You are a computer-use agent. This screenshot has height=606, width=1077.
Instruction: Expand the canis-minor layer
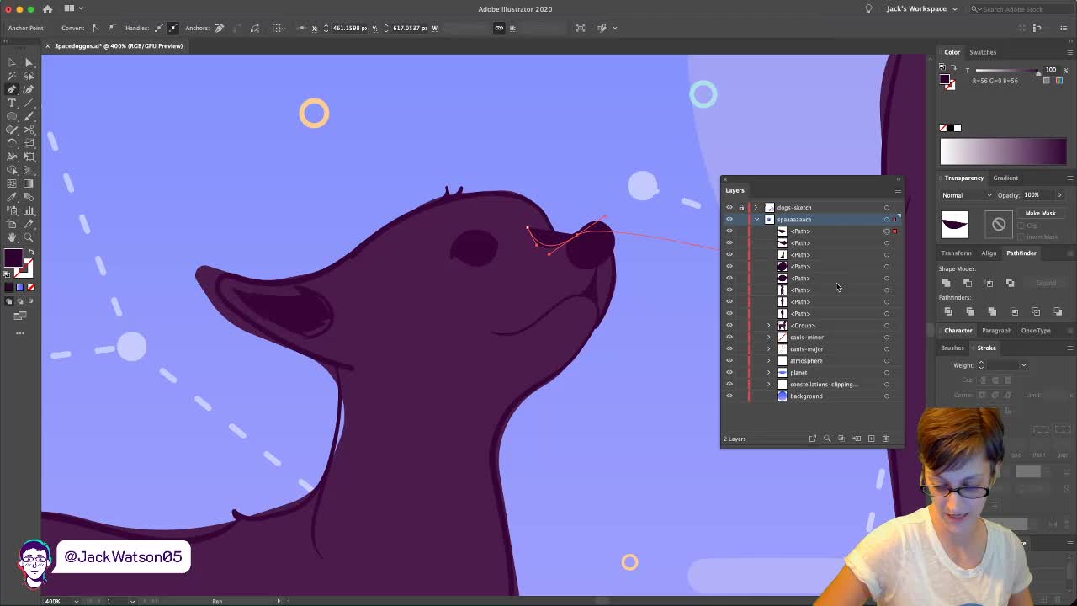(x=768, y=337)
